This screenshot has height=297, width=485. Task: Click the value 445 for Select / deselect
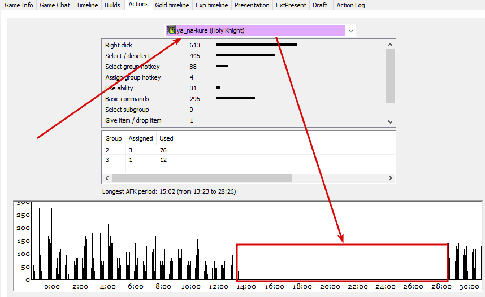(x=195, y=56)
